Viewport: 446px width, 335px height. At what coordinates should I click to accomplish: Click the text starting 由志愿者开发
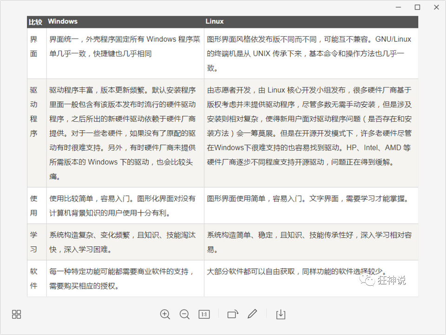click(309, 126)
